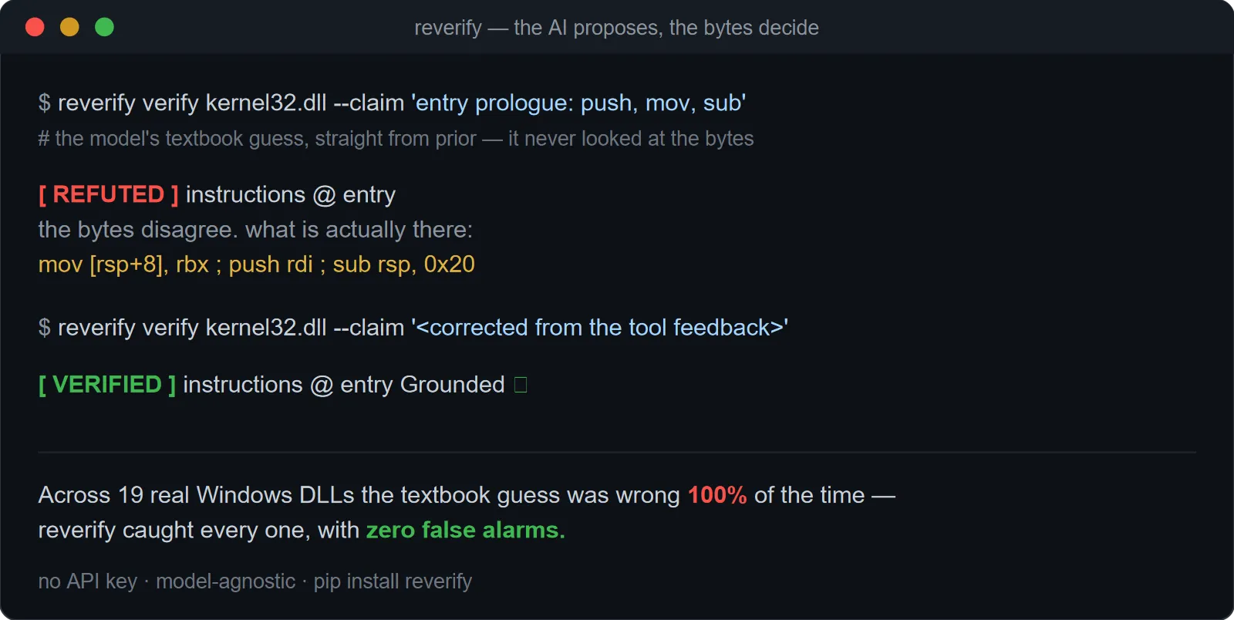Click the gray comment about textbook guess
This screenshot has width=1234, height=620.
coord(396,139)
